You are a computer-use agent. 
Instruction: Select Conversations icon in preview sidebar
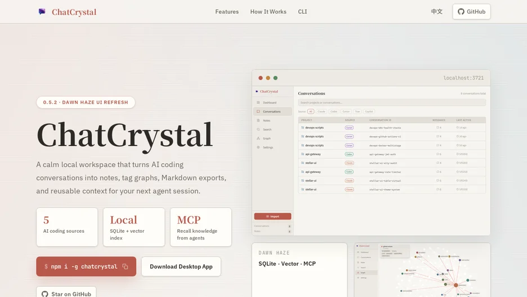point(258,112)
